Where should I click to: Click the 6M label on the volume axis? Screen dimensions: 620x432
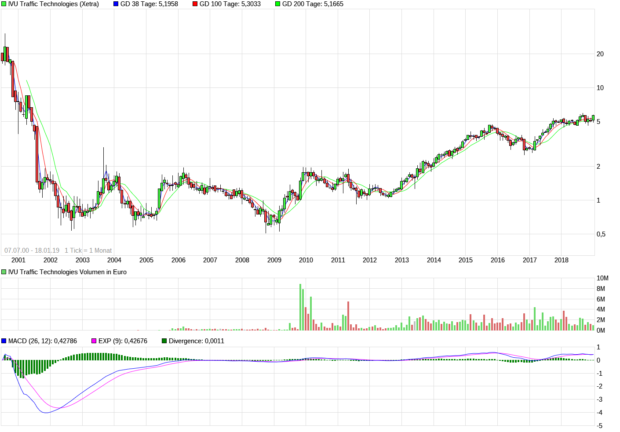[x=601, y=299]
